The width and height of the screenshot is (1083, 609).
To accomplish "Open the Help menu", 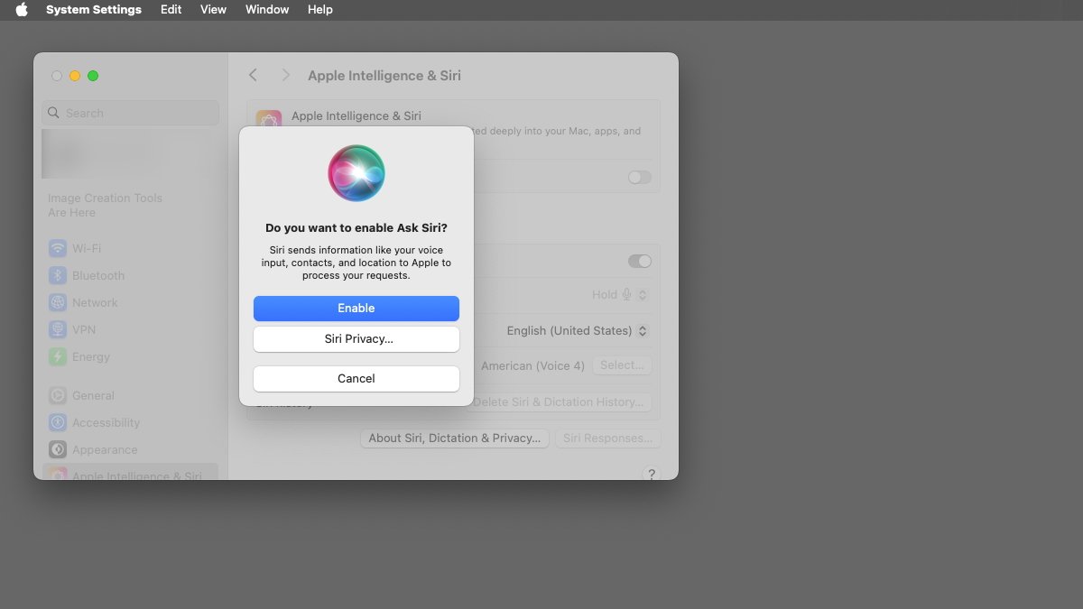I will click(x=320, y=10).
